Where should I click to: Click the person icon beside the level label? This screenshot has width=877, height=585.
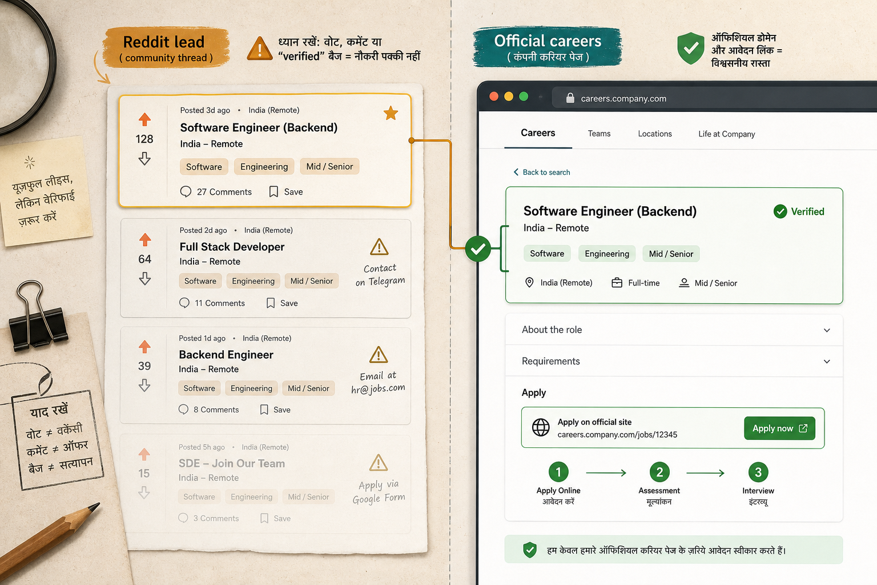(x=684, y=283)
